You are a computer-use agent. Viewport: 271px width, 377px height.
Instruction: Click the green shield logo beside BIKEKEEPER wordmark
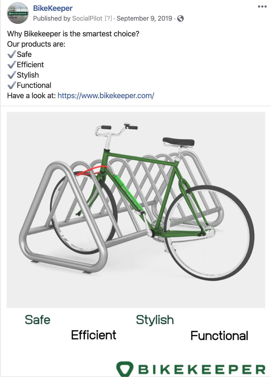125,369
